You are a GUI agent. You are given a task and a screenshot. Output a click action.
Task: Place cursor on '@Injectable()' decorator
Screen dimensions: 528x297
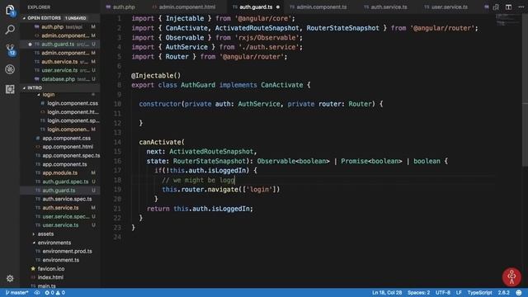(156, 75)
